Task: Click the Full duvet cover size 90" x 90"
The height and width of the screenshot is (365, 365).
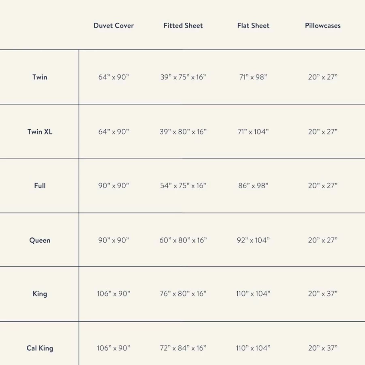Action: point(113,186)
